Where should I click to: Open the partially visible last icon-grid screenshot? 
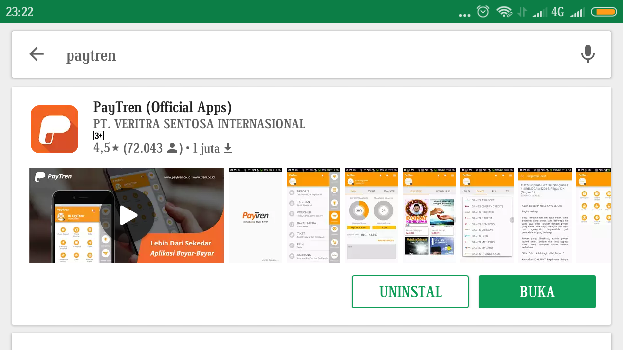pyautogui.click(x=594, y=216)
